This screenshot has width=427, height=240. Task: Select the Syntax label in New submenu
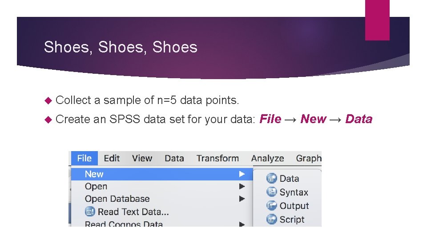pos(294,192)
